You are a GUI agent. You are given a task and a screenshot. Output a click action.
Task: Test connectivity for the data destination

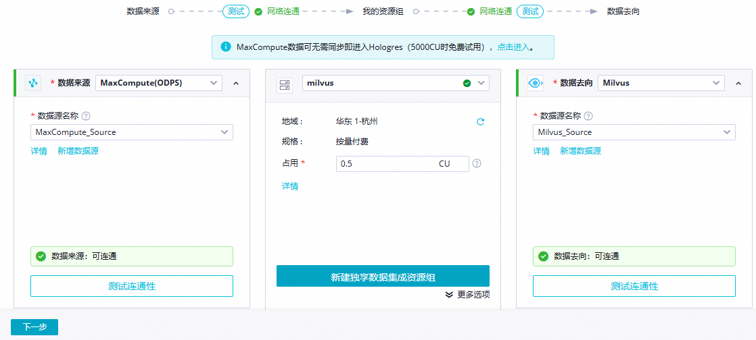coord(634,286)
